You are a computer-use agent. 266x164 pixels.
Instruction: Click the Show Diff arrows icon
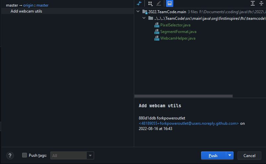(x=139, y=3)
